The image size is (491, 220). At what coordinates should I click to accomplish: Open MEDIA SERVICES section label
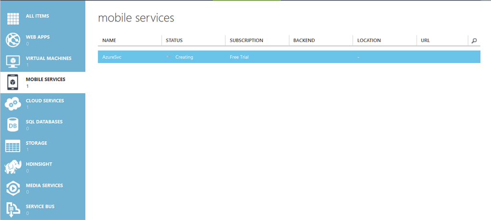(x=44, y=185)
